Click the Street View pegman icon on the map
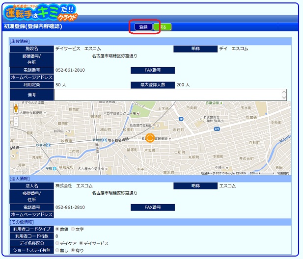Viewport: 303px width, 259px height. point(16,108)
